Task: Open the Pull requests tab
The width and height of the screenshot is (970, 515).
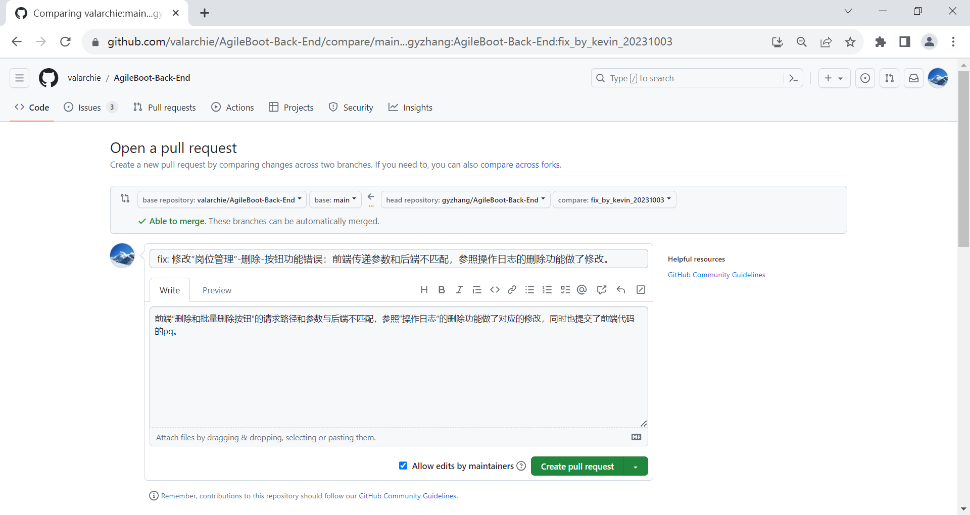Action: 165,108
